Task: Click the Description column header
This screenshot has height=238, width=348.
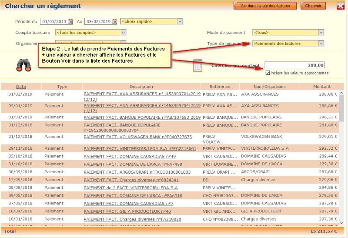Action: click(141, 87)
